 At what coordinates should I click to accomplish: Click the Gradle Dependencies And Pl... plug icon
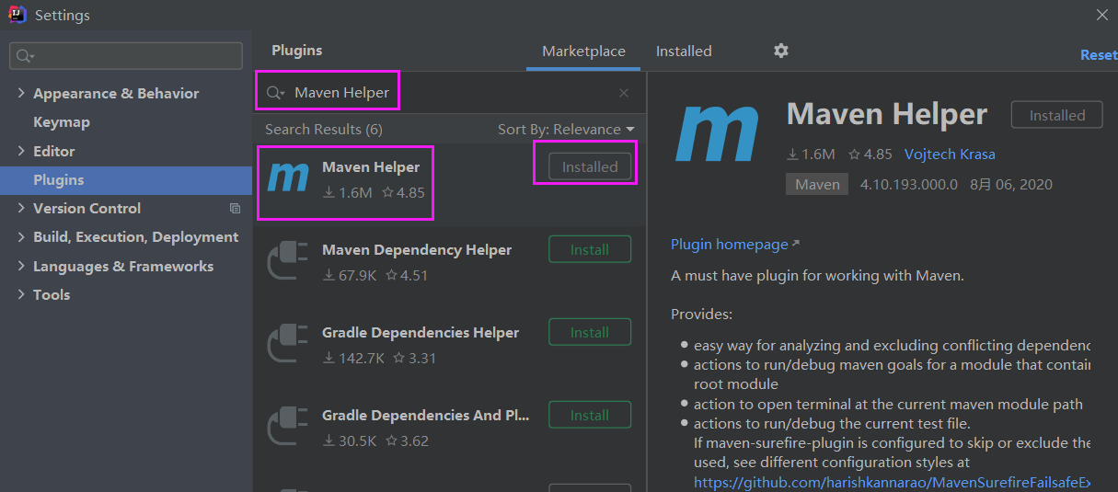288,427
